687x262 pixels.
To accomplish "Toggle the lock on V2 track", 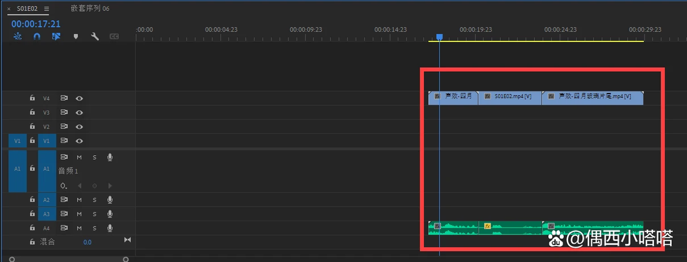I will [x=32, y=126].
